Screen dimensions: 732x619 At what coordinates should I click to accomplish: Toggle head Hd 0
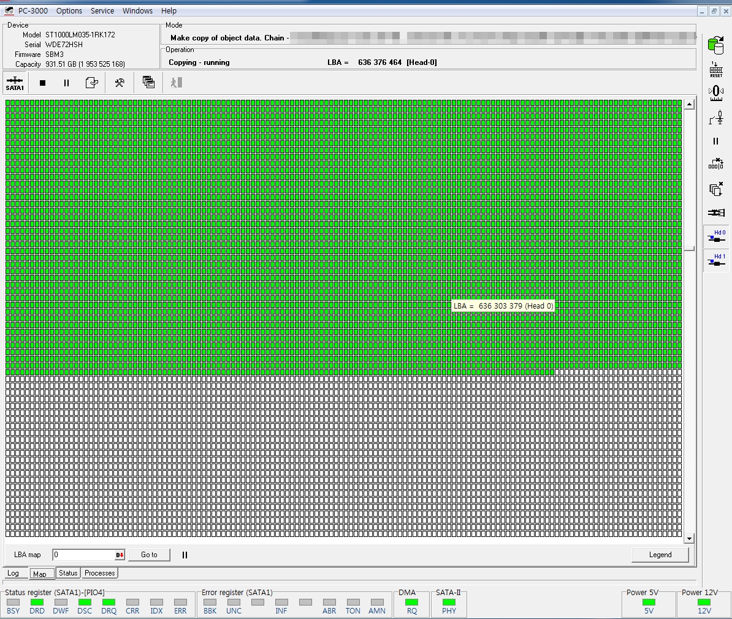(x=717, y=236)
